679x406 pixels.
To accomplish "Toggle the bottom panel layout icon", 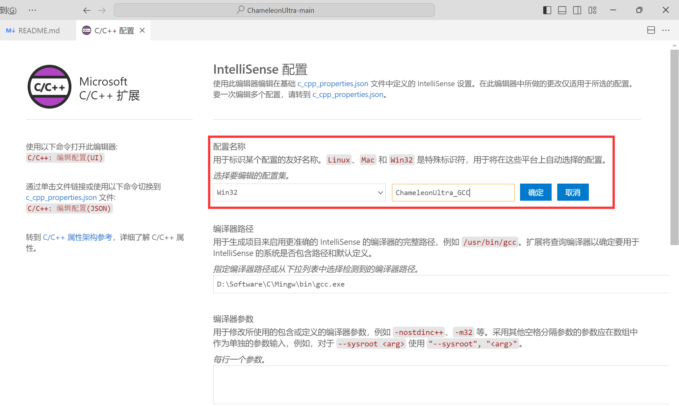I will tap(562, 10).
